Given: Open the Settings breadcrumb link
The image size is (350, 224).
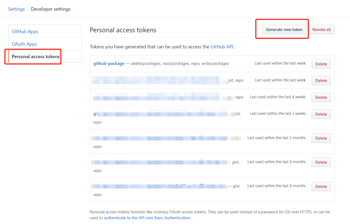Looking at the screenshot, I should [x=16, y=9].
